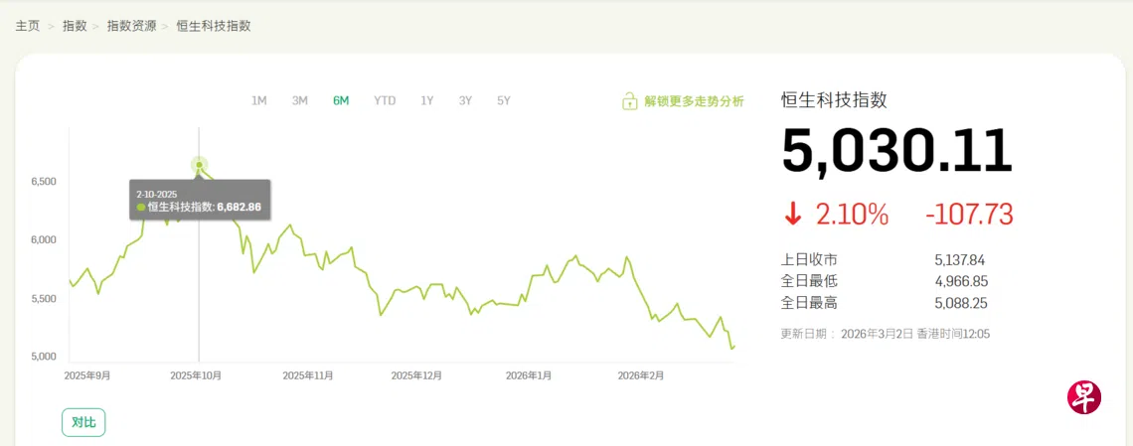Click the 2025年11月 axis label
The width and height of the screenshot is (1133, 446).
click(308, 375)
